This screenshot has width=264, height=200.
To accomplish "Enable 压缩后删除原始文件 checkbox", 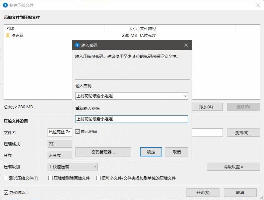I will [x=51, y=178].
